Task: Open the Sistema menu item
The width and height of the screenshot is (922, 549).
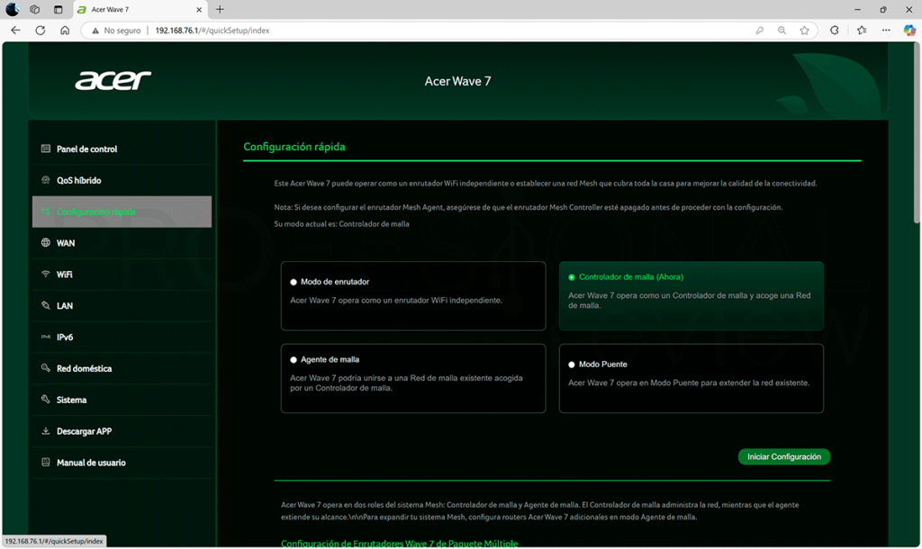Action: pyautogui.click(x=122, y=400)
